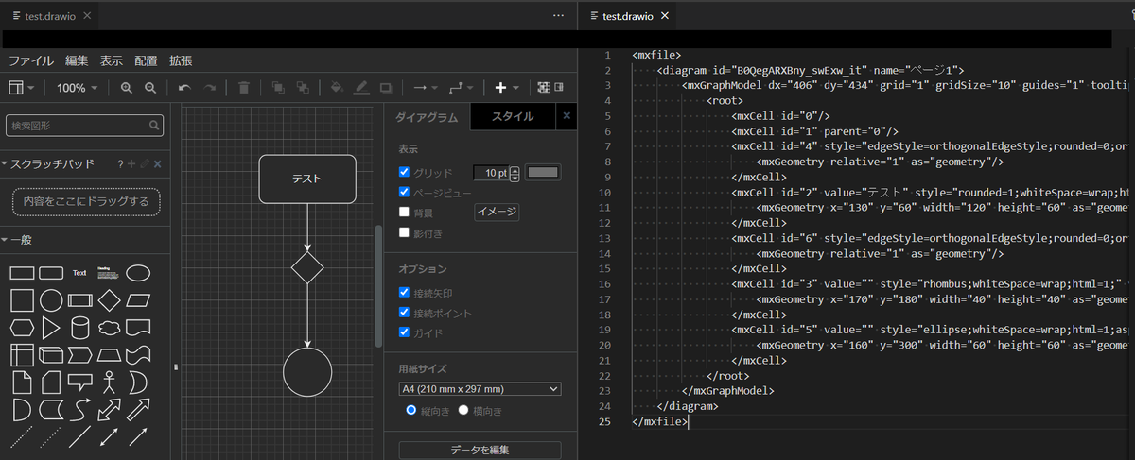Click the データを編集 button
The image size is (1135, 460).
(x=480, y=451)
